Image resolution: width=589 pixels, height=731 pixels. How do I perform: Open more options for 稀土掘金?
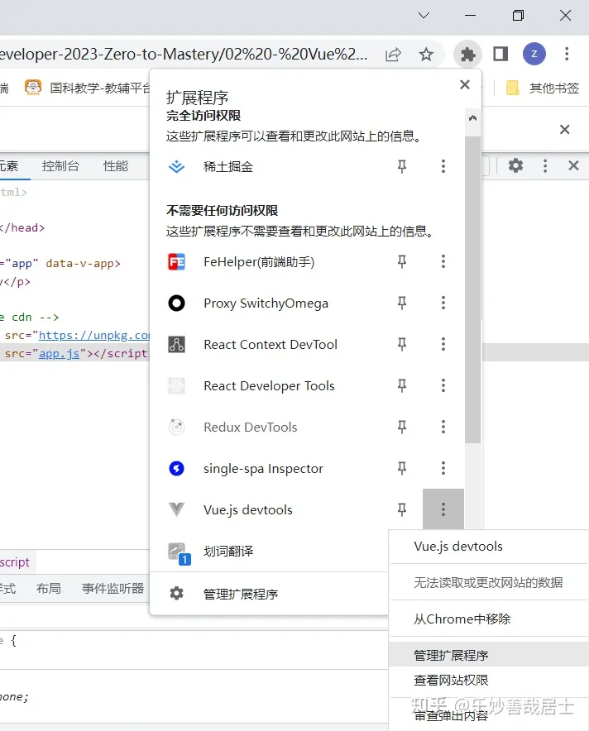(x=443, y=166)
